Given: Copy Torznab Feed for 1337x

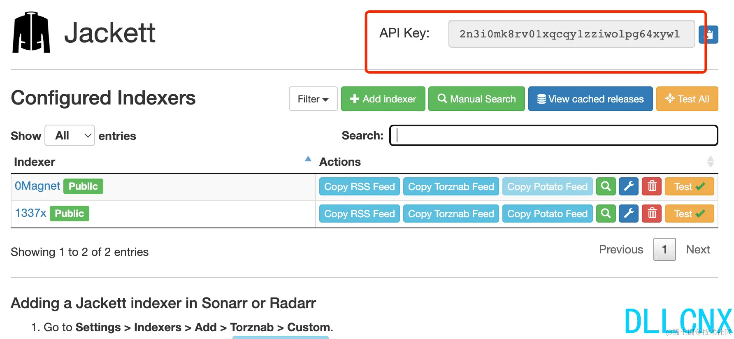Looking at the screenshot, I should tap(451, 214).
